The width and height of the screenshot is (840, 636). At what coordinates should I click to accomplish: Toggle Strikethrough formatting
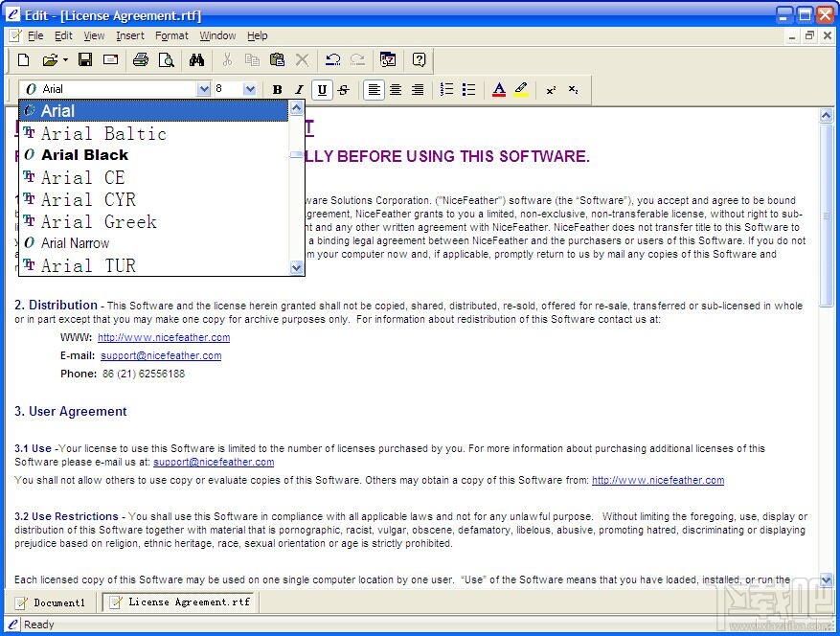coord(344,89)
